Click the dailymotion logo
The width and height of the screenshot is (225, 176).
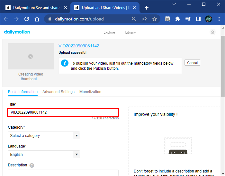[x=17, y=32]
